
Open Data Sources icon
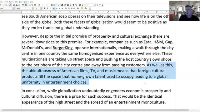(x=71, y=5)
